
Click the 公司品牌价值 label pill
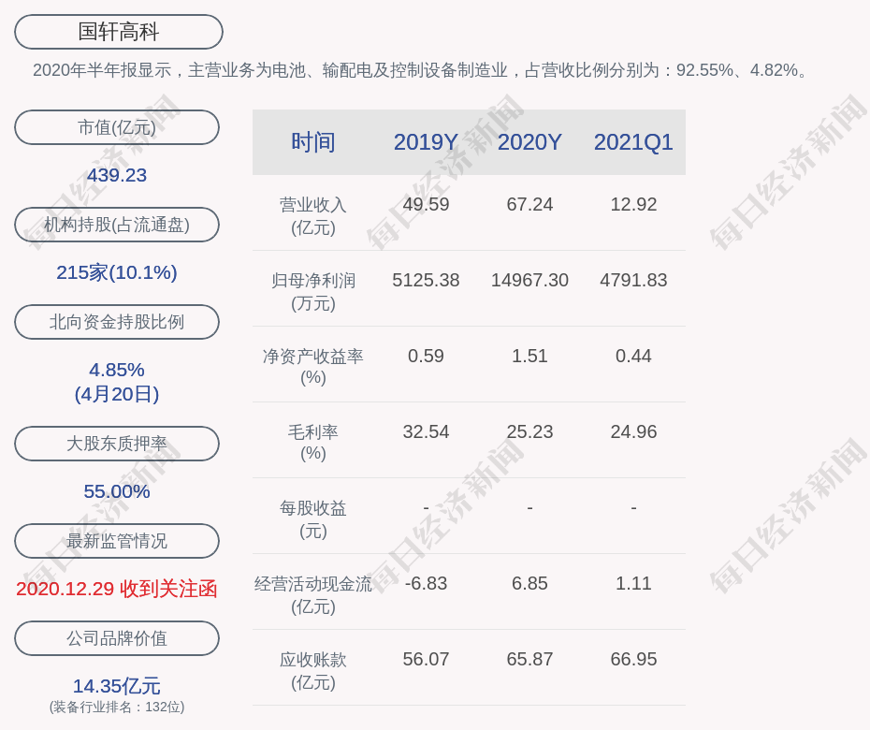coord(117,638)
